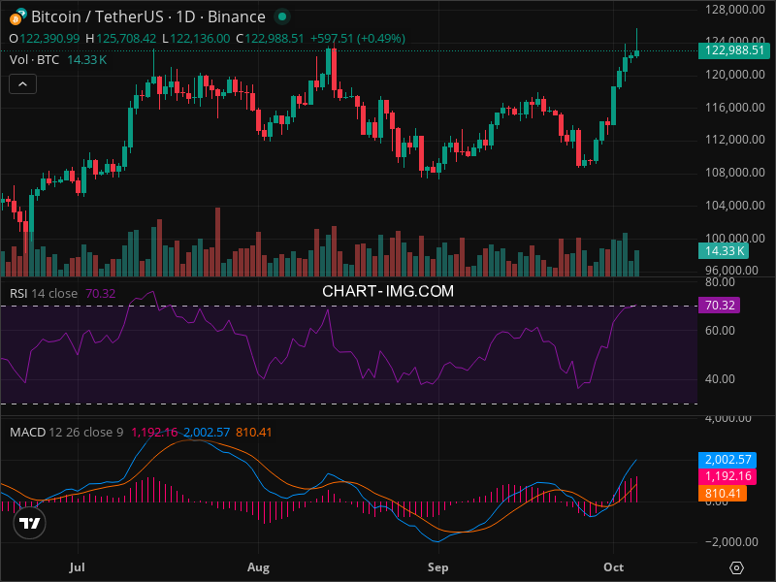Select the RSI 14 close indicator legend
The width and height of the screenshot is (776, 582).
(44, 293)
